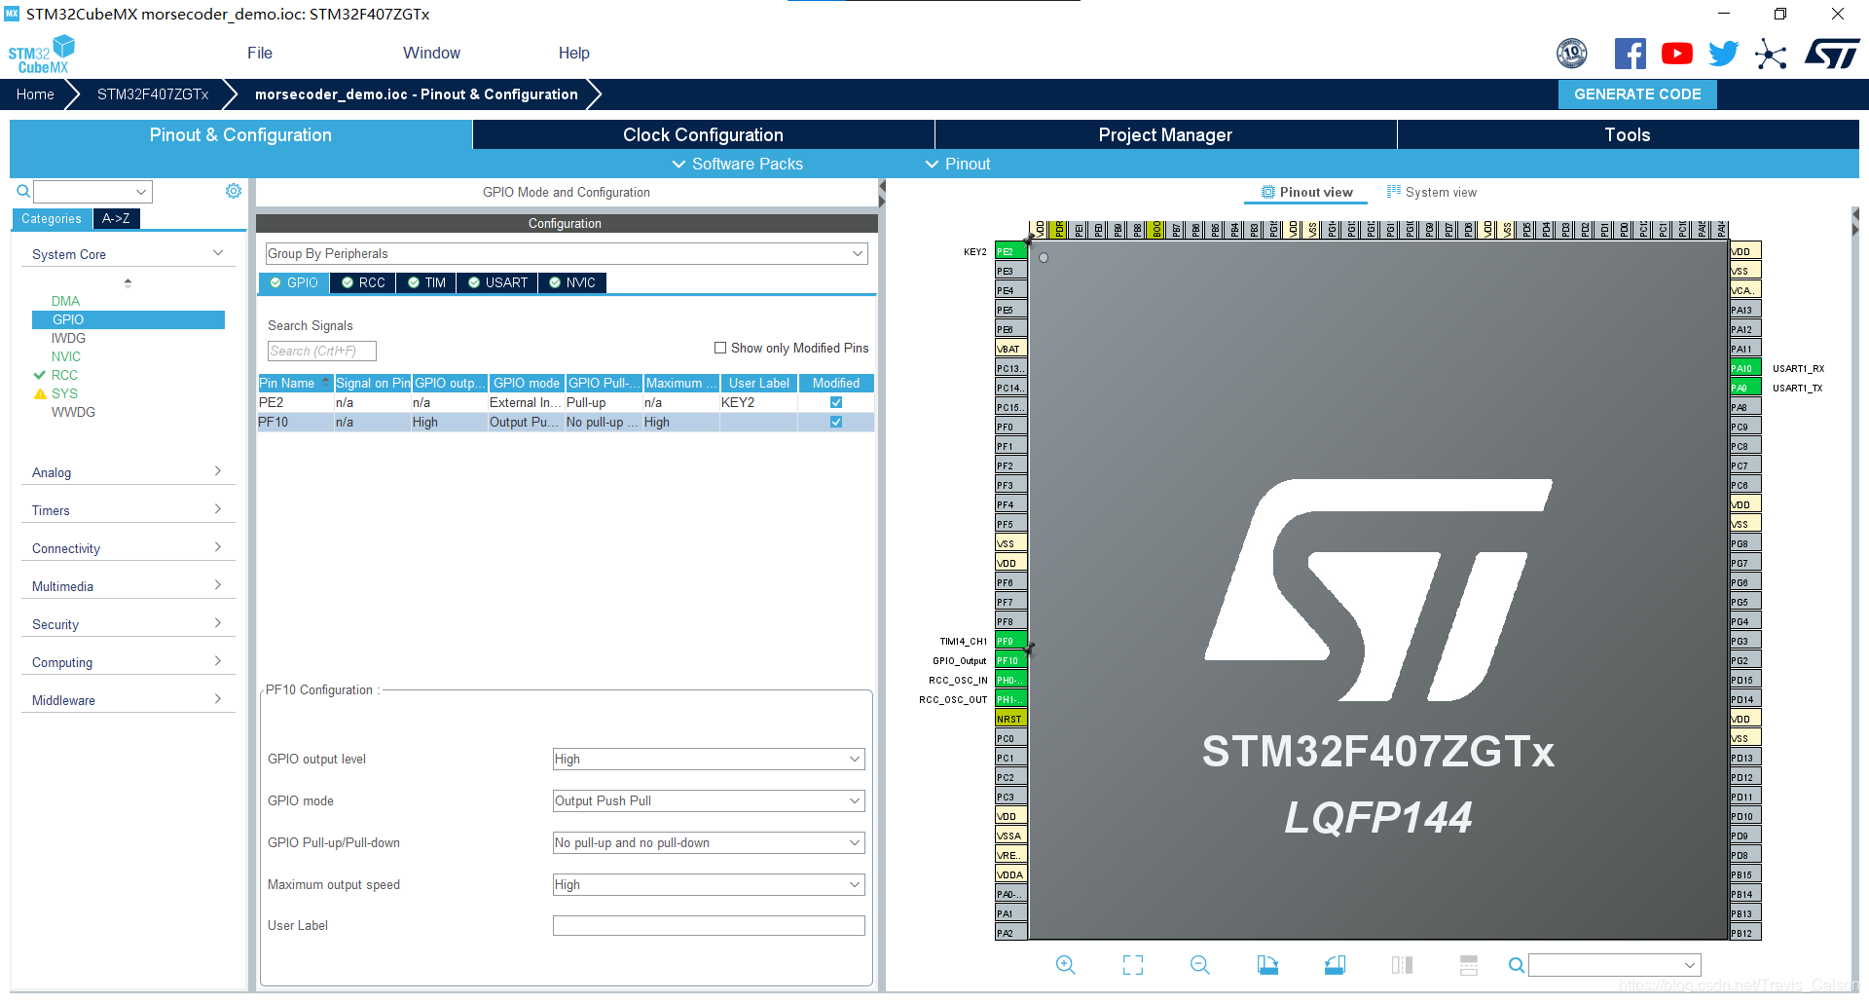Screen dimensions: 1869x1003
Task: Zoom in on the chip pinout
Action: pos(1066,965)
